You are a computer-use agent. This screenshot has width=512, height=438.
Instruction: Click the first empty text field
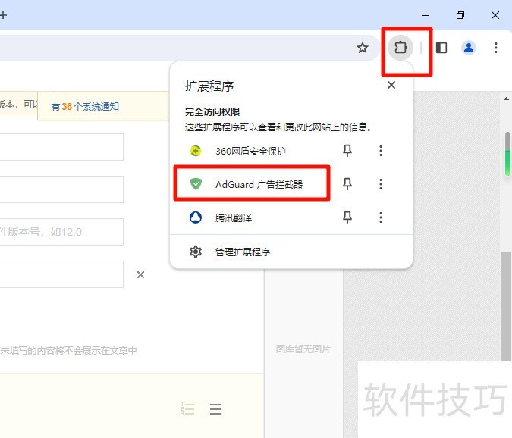click(x=61, y=147)
